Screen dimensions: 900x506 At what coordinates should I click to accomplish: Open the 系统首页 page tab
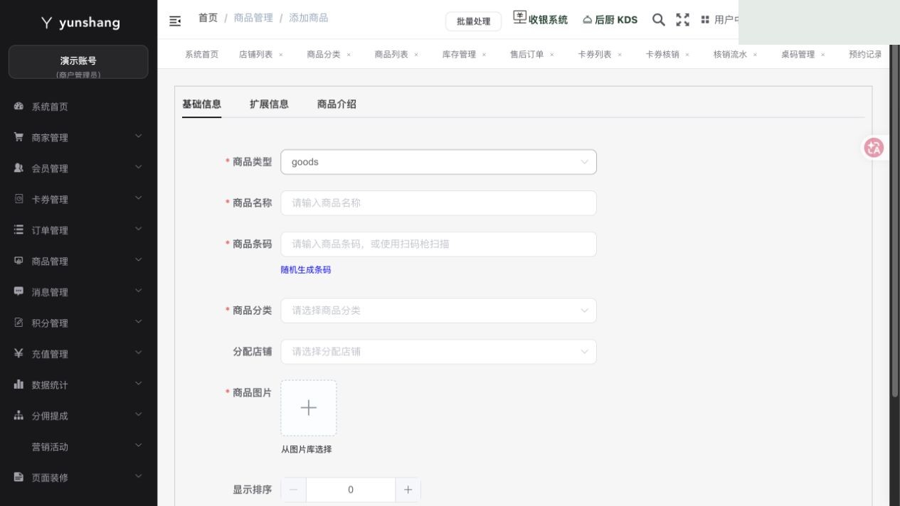point(201,55)
